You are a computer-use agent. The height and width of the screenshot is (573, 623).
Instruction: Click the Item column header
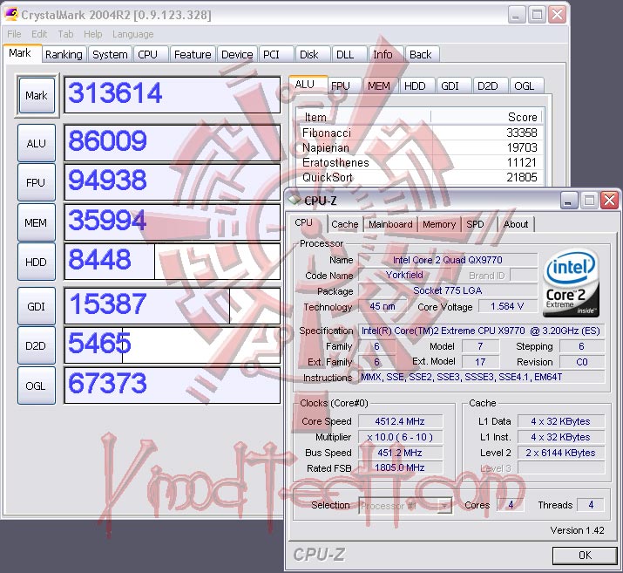[363, 118]
